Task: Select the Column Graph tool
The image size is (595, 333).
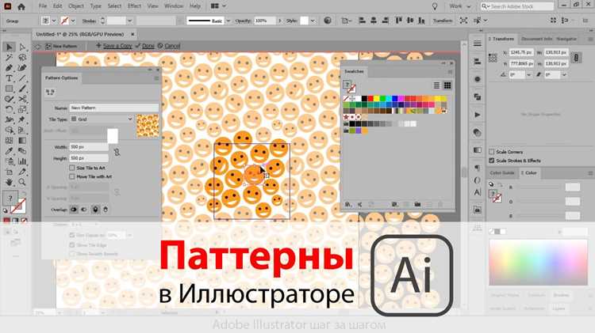Action: (x=22, y=161)
